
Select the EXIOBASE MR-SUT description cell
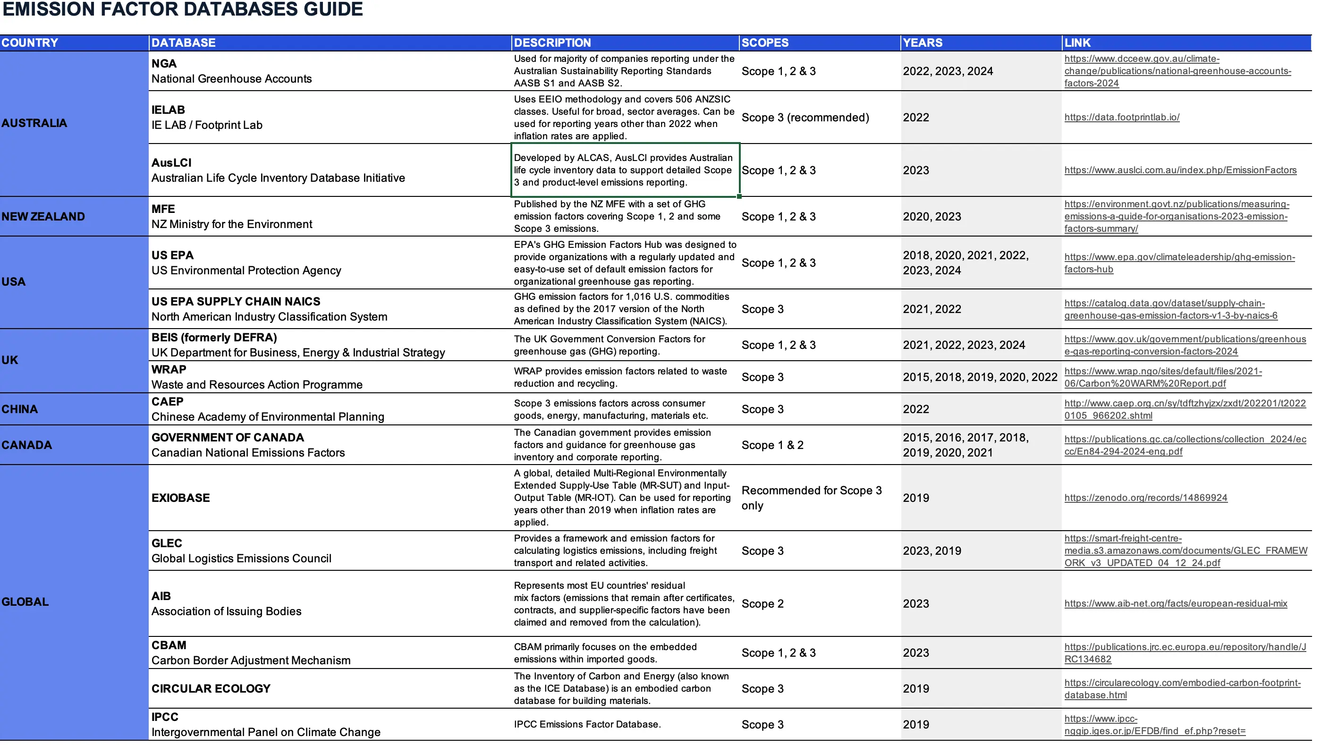tap(625, 498)
